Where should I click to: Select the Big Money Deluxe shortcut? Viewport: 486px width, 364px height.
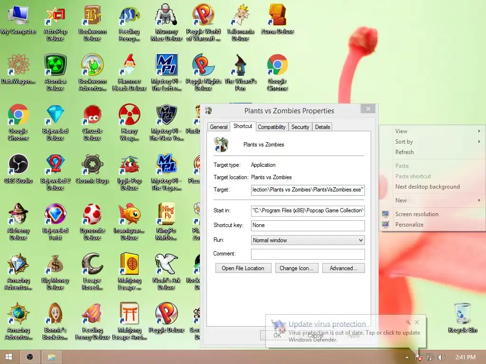tap(55, 272)
